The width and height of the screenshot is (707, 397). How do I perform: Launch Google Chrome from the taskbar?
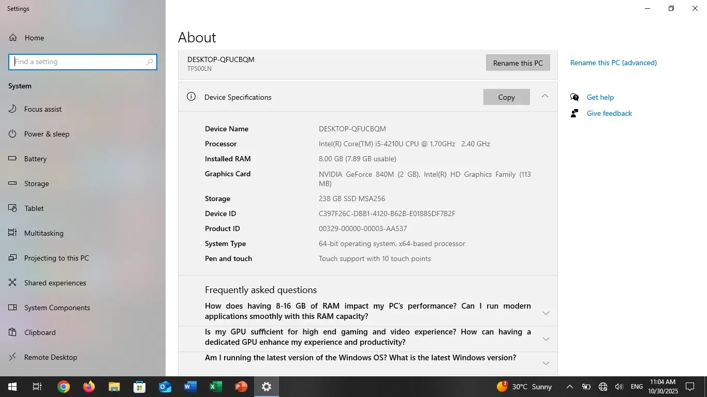coord(64,387)
